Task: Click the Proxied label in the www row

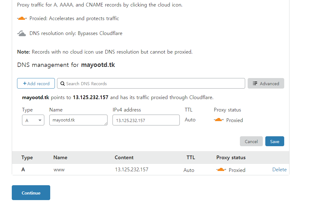Action: (x=237, y=170)
